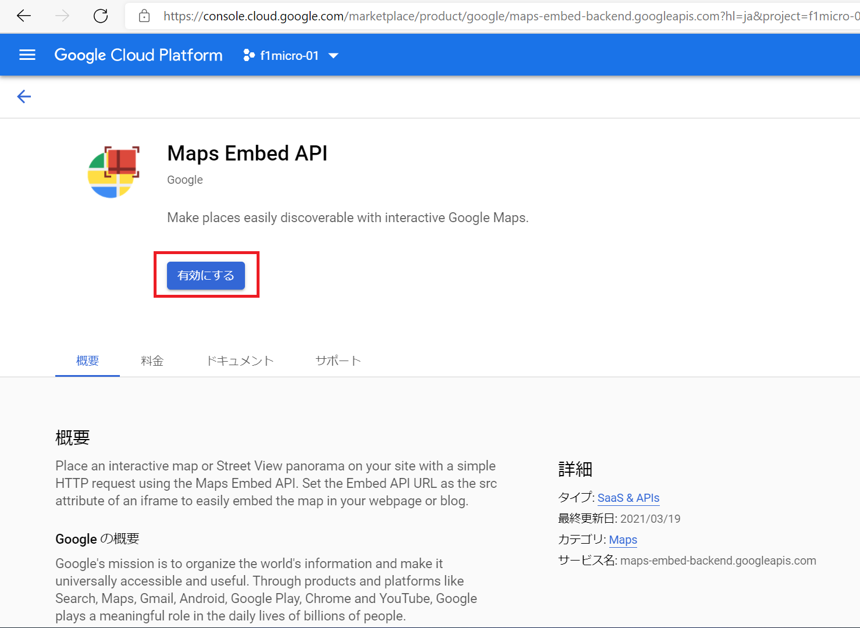Image resolution: width=860 pixels, height=628 pixels.
Task: Click the Google publisher name
Action: (x=185, y=180)
